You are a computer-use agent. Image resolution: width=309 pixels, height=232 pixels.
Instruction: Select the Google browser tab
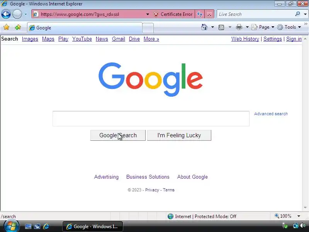(85, 28)
